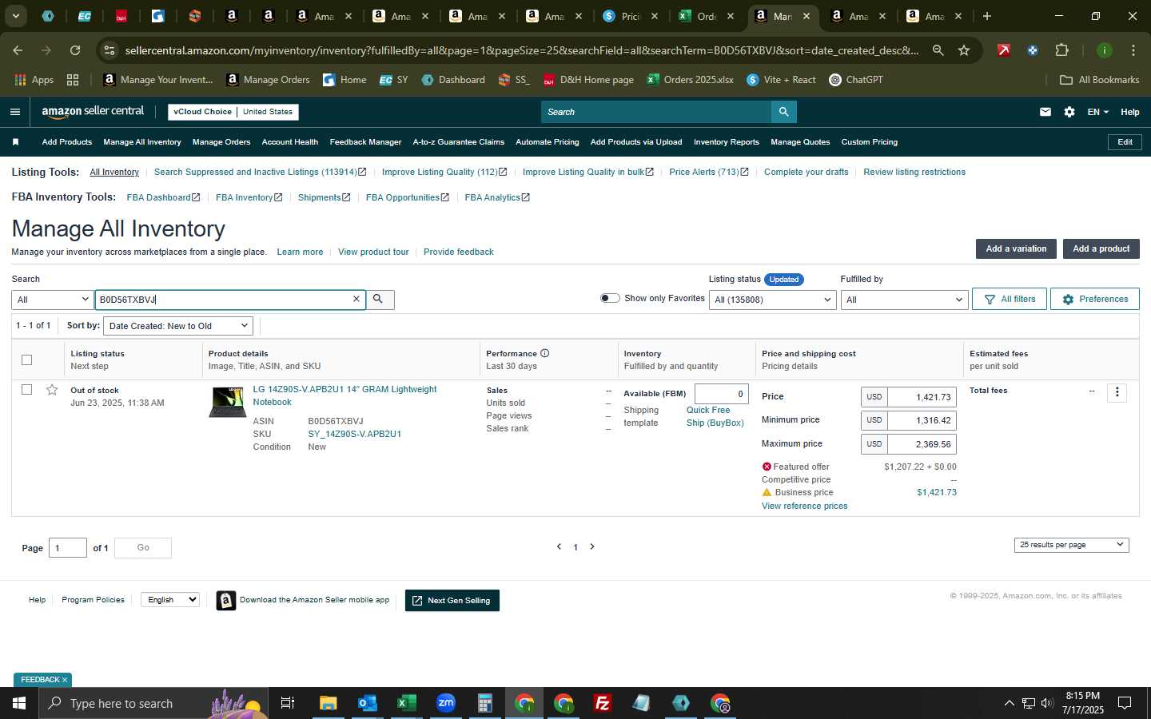Viewport: 1151px width, 719px height.
Task: Toggle Show only Favorites switch
Action: click(x=610, y=298)
